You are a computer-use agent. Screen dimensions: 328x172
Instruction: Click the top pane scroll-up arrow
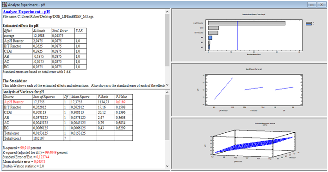tap(167, 12)
